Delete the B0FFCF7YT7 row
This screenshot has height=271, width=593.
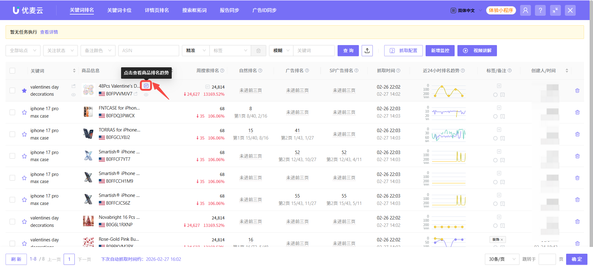(x=577, y=156)
